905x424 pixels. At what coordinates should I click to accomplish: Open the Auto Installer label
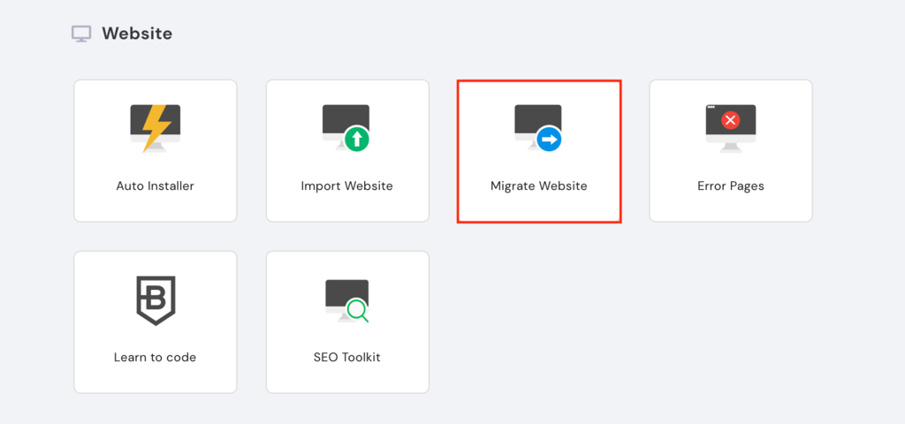click(x=156, y=186)
